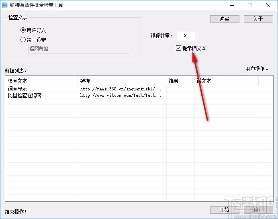Click the 开始 button
This screenshot has width=278, height=219.
coord(225,210)
